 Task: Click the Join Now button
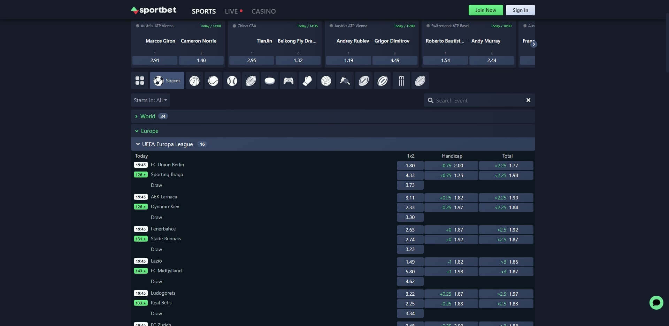click(x=486, y=10)
